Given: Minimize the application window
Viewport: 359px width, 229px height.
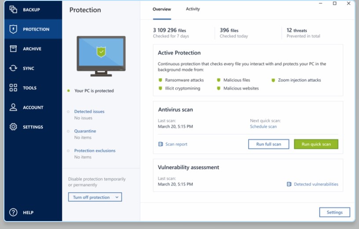Looking at the screenshot, I should point(321,3).
